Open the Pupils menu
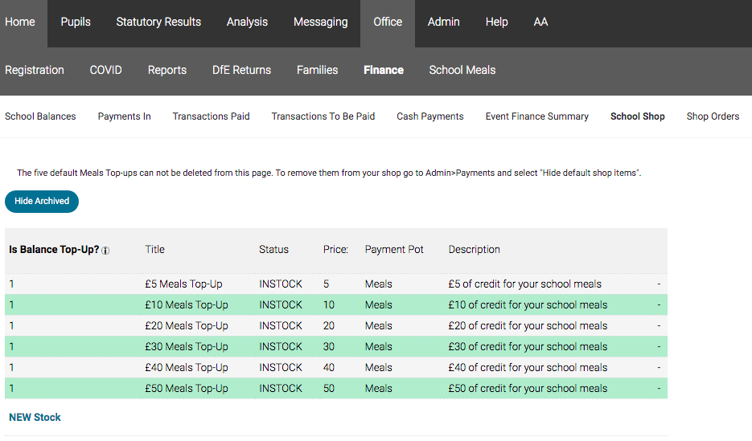Screen dimensions: 752x441 [76, 22]
